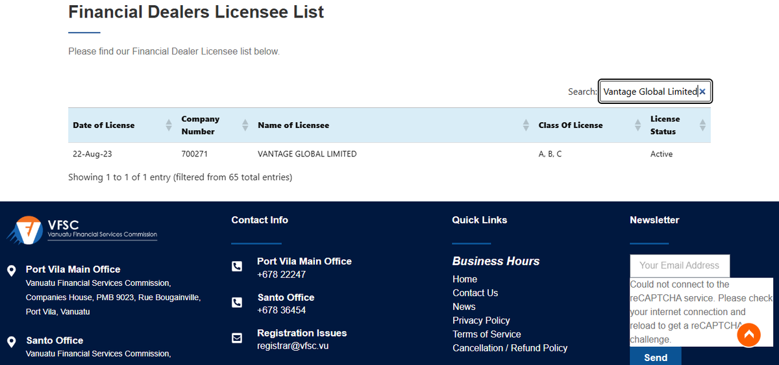The width and height of the screenshot is (779, 365).
Task: Click the VFSC logo in footer
Action: [x=82, y=230]
